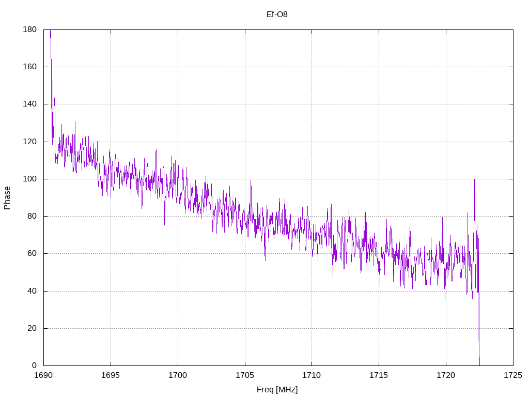Screen dimensions: 529x397
Task: Click the 120 y-axis tick label
Action: (29, 142)
